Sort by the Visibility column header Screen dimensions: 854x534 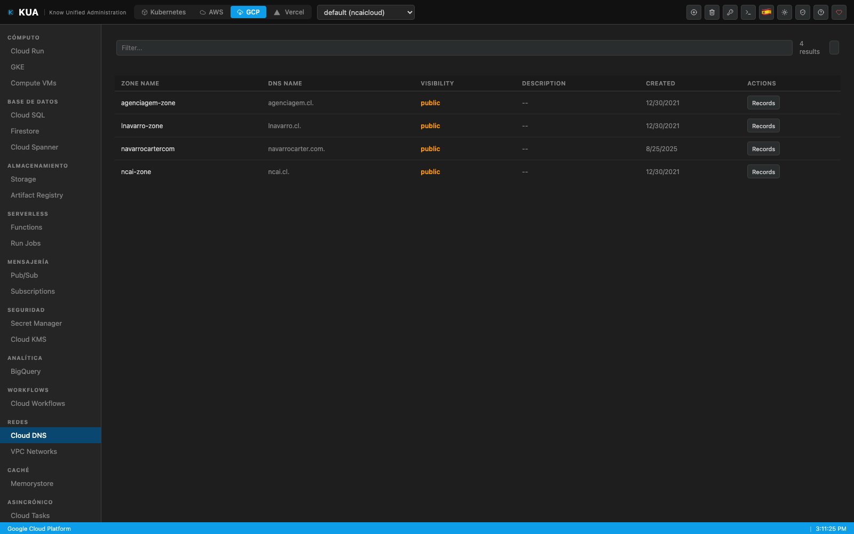(x=437, y=83)
